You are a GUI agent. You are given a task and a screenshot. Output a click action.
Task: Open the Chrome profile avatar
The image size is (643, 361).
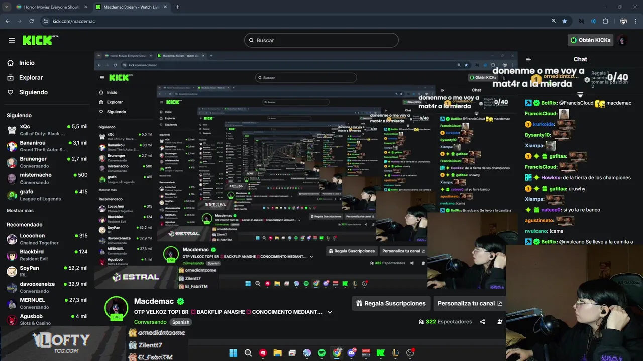point(623,21)
